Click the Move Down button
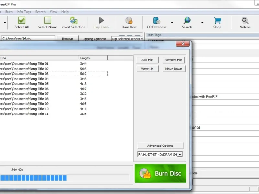The width and height of the screenshot is (259, 194). click(174, 69)
